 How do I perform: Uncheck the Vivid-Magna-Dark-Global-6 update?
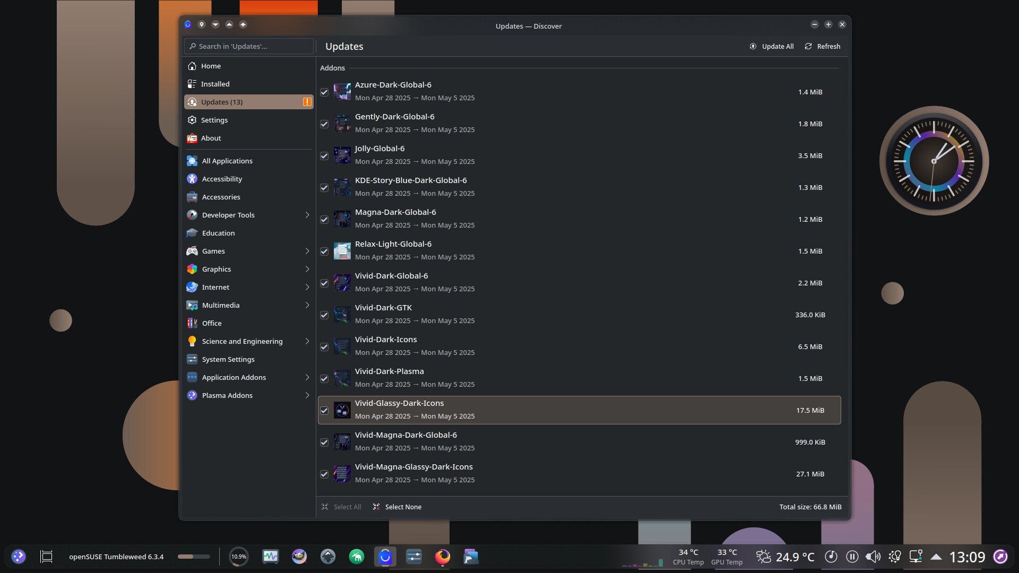(x=324, y=442)
